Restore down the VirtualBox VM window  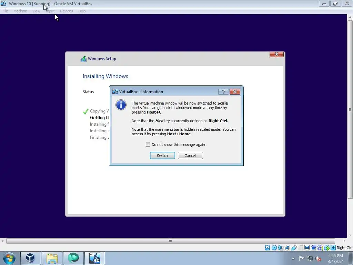(x=335, y=3)
